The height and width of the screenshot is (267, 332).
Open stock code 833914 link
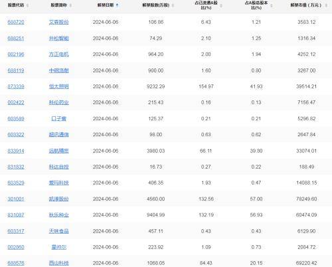tap(16, 151)
